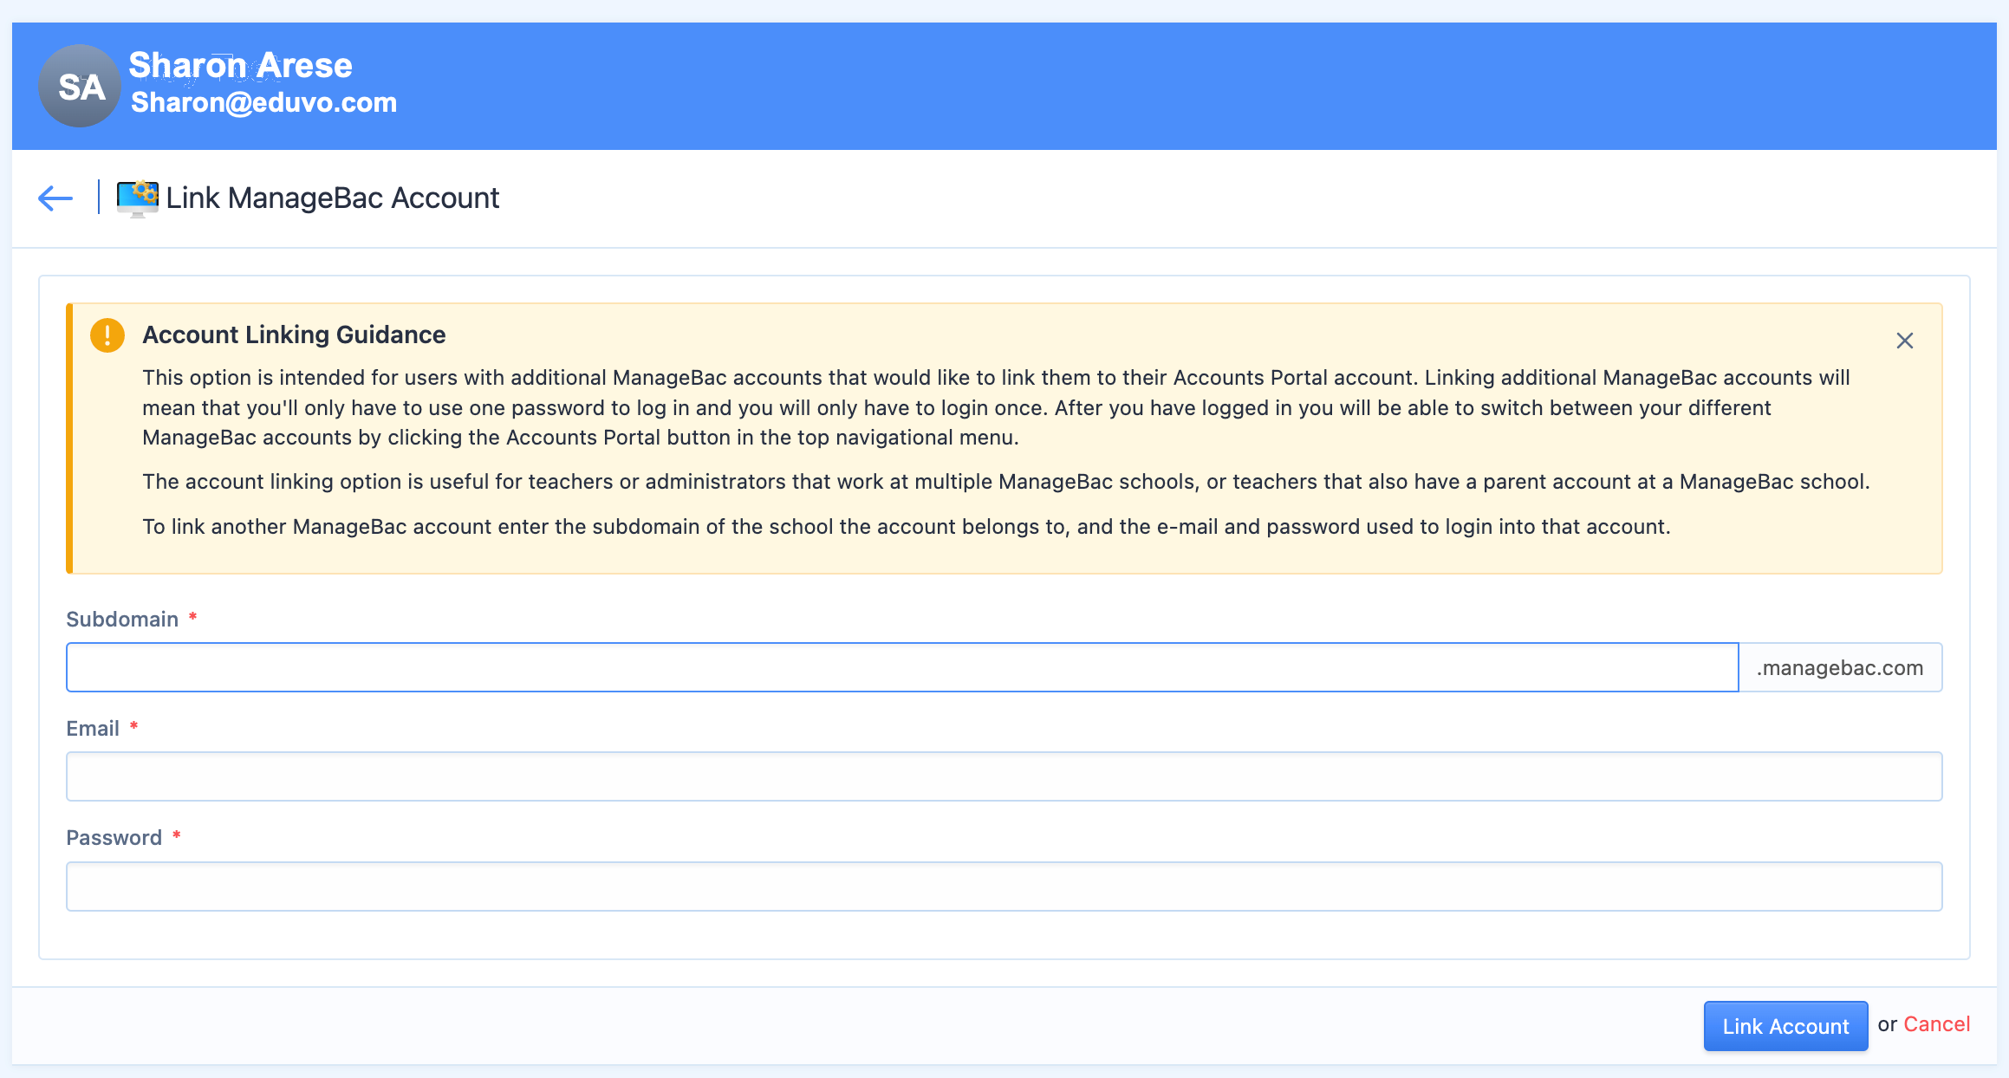Click the Sharon@eduvo.com email in header

pos(263,102)
